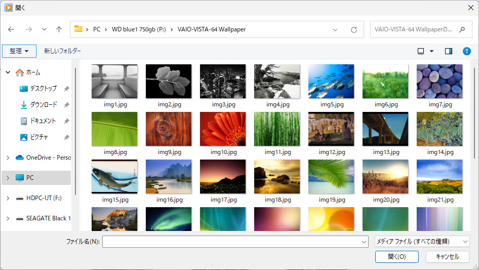Click the file list vertical scrollbar
The image size is (479, 270).
pos(473,127)
